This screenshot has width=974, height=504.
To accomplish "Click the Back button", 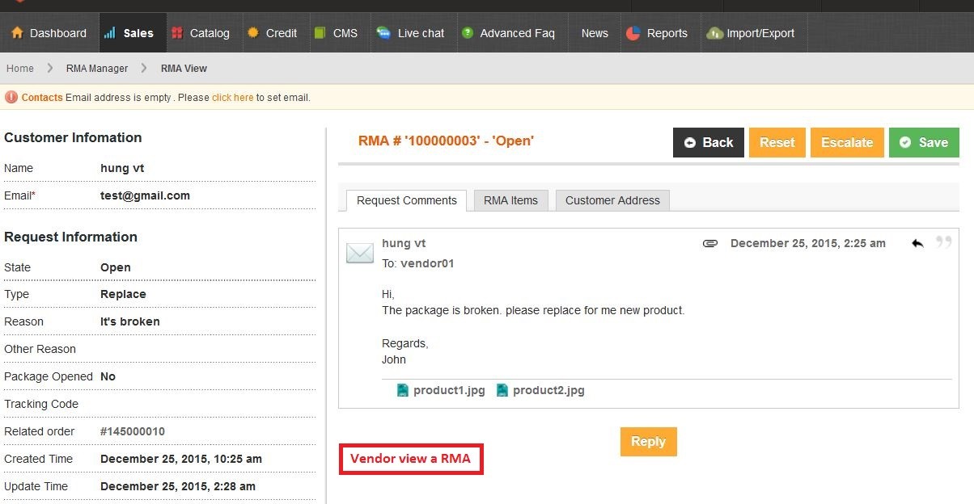I will pos(709,142).
